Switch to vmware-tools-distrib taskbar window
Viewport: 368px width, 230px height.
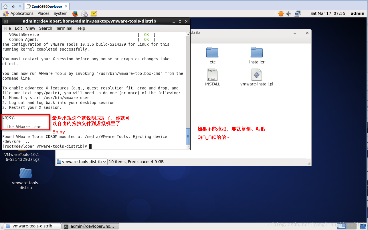32,226
